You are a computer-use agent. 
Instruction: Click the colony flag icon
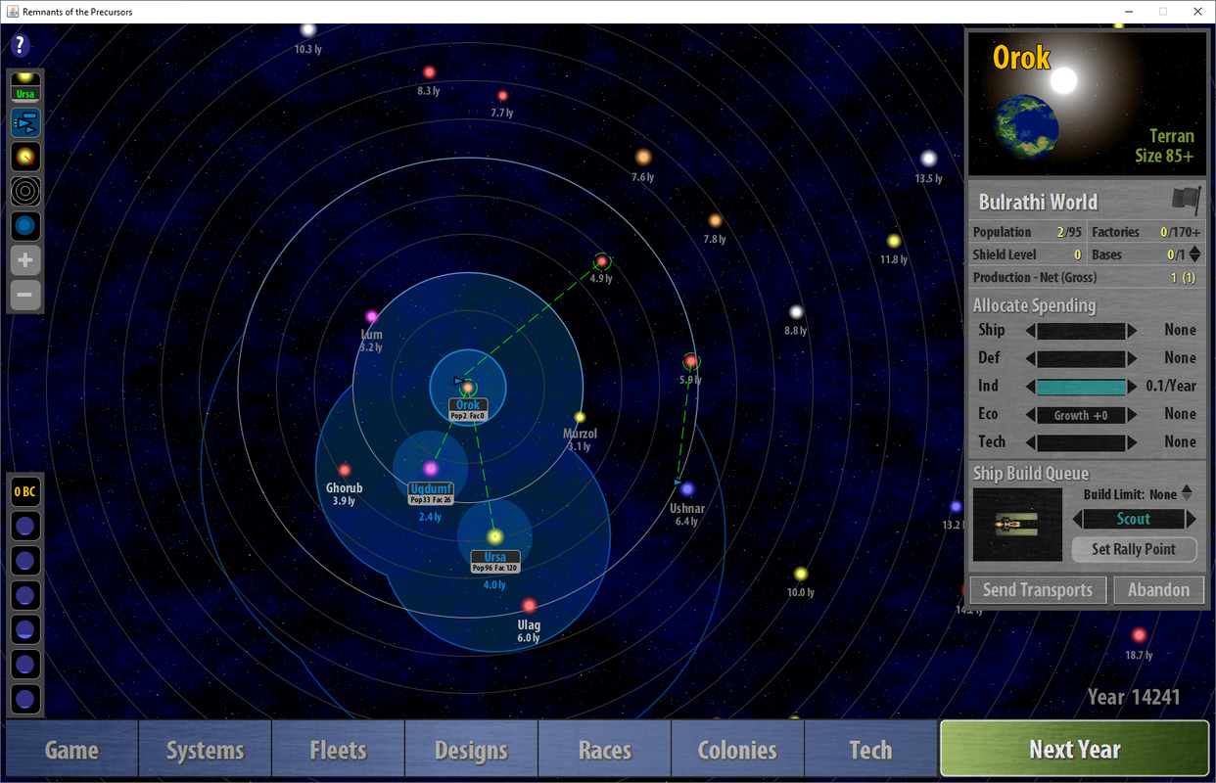[1186, 200]
